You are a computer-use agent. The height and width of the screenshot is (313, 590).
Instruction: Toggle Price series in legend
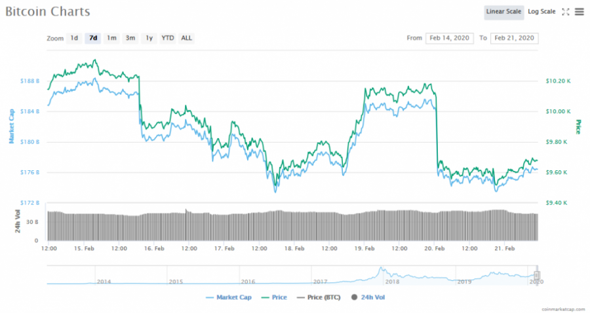coord(274,297)
